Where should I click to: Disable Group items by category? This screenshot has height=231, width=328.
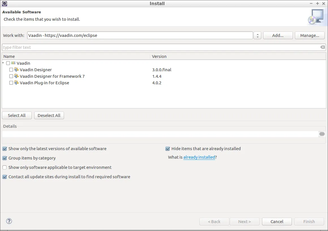[5, 158]
